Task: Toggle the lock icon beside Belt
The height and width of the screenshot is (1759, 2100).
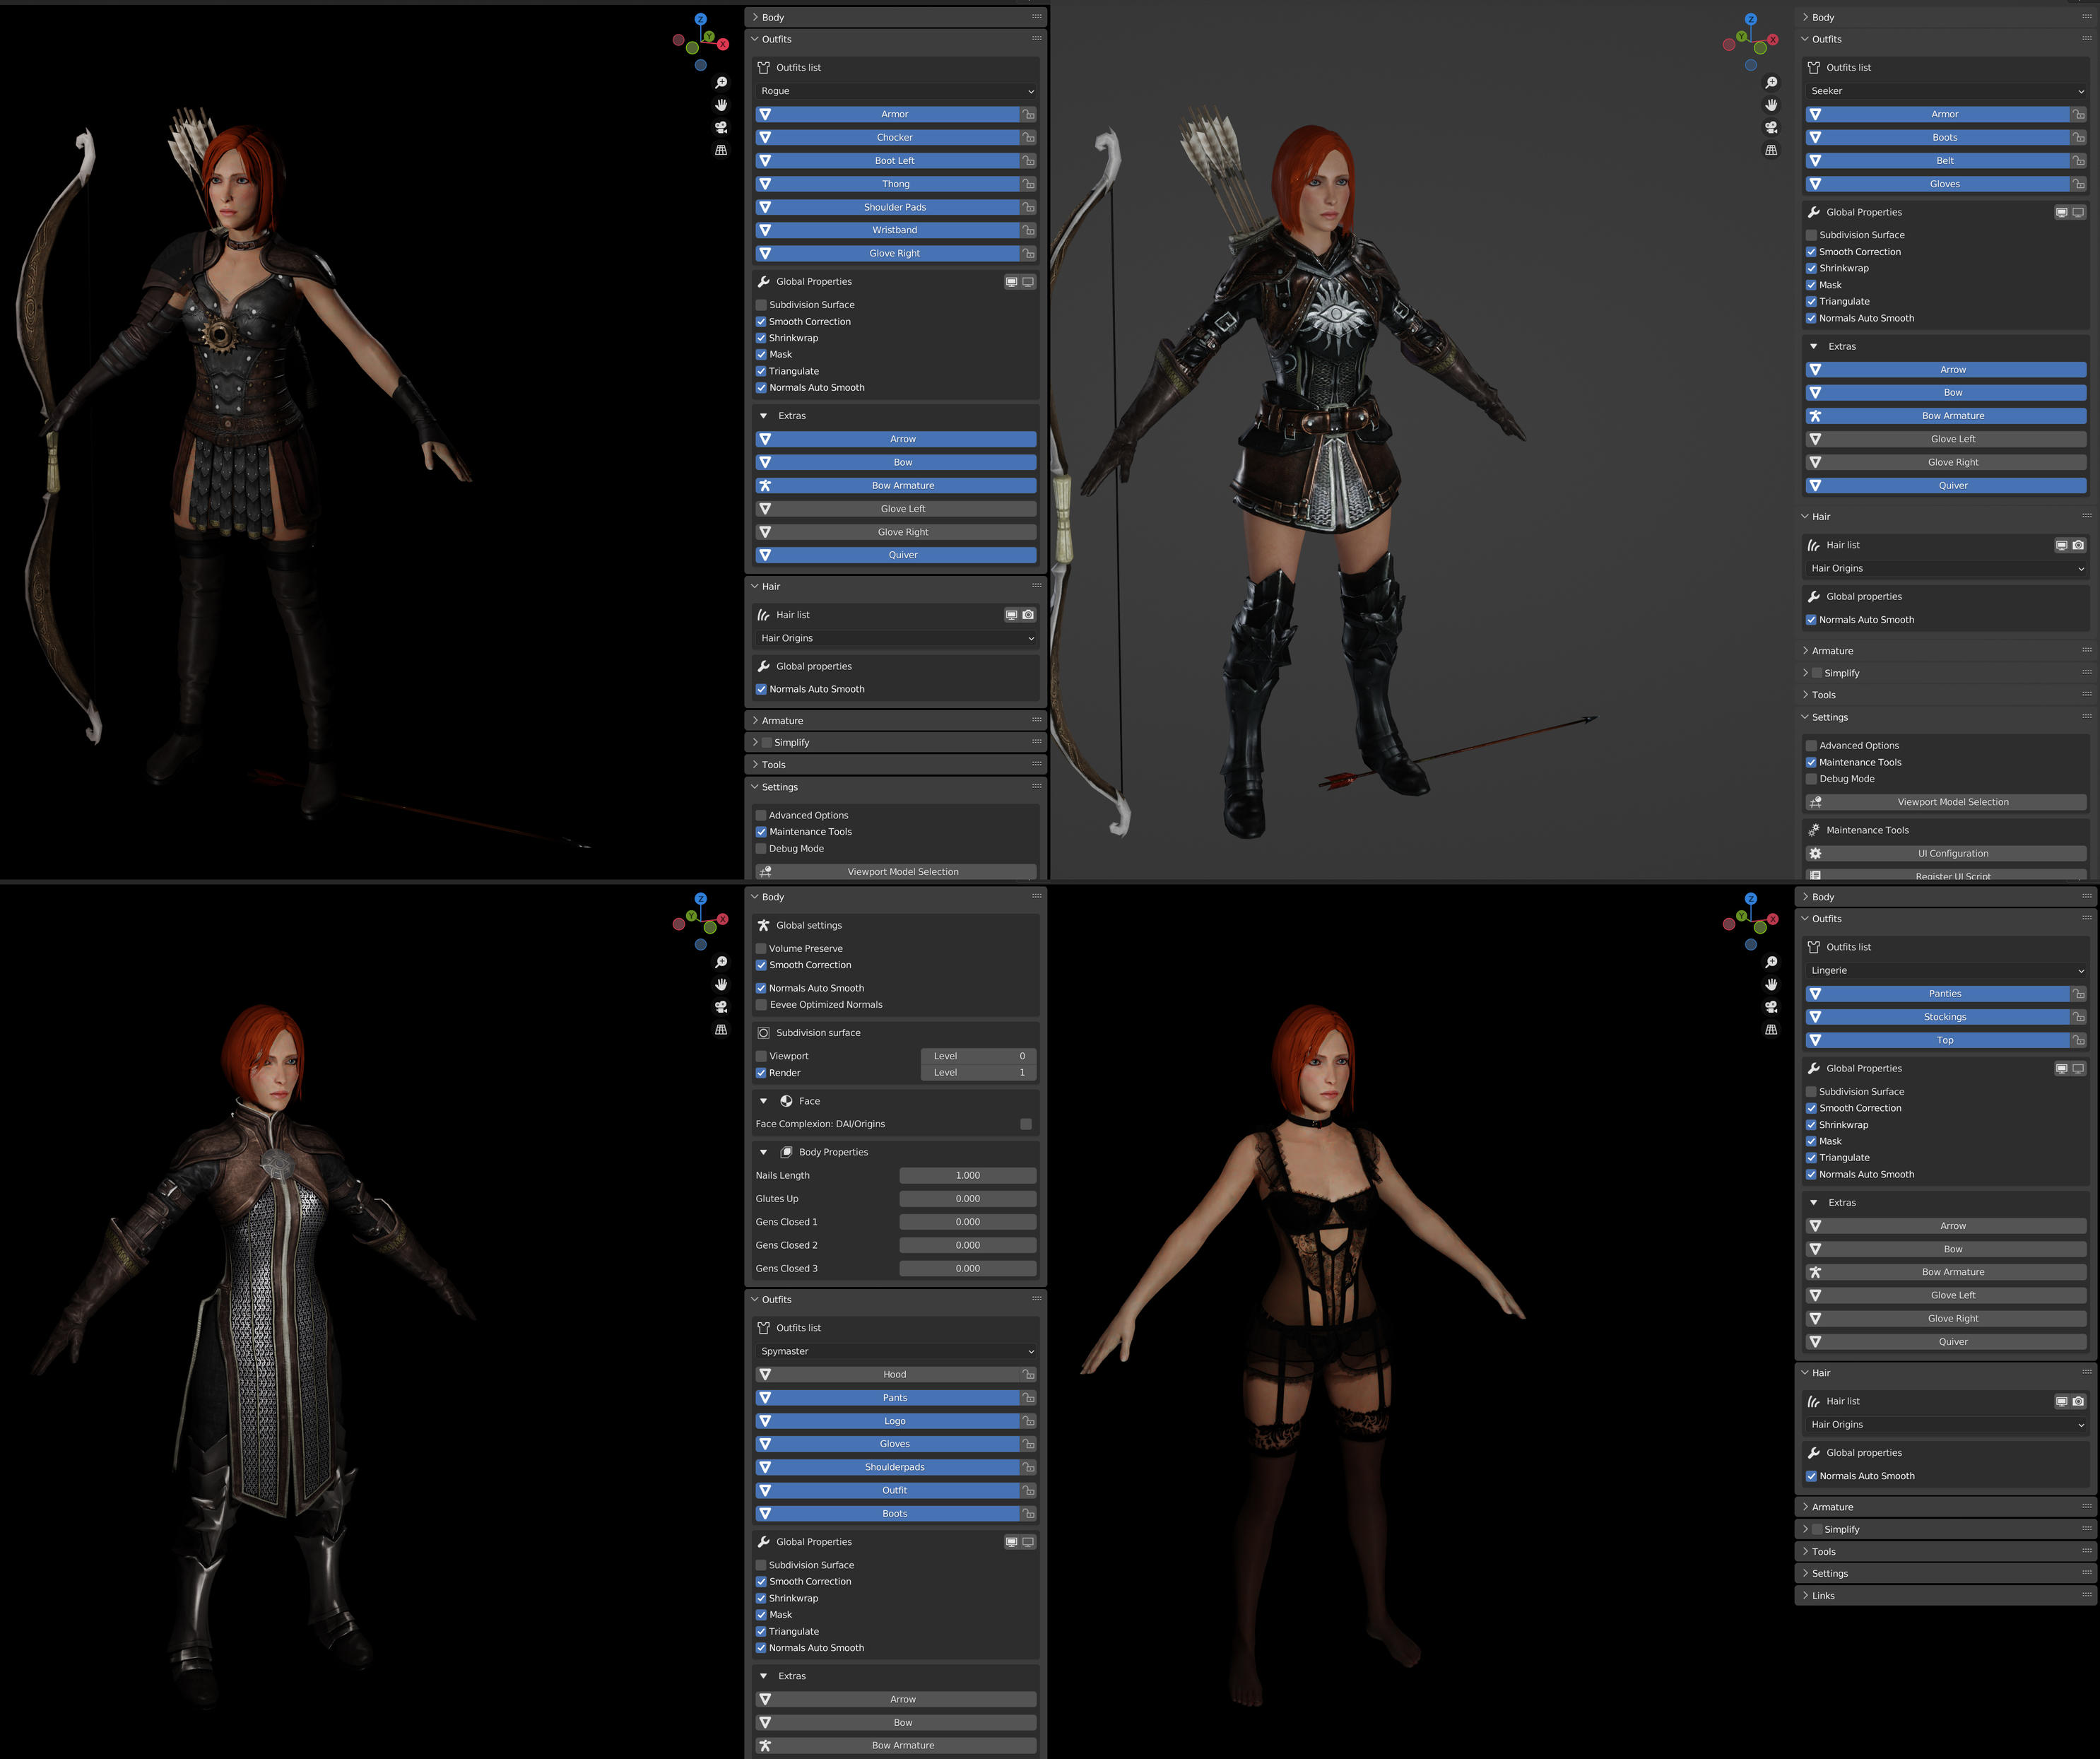Action: coord(2078,161)
